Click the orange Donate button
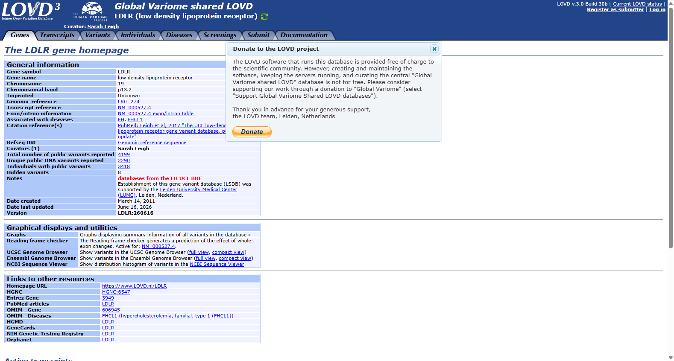 pos(252,132)
